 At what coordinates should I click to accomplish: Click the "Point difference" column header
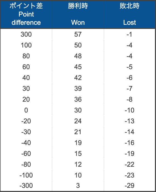tap(26, 14)
